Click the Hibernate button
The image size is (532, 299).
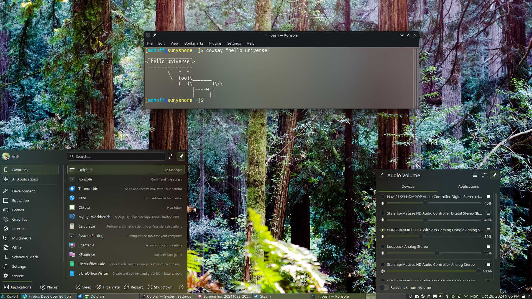[x=108, y=287]
